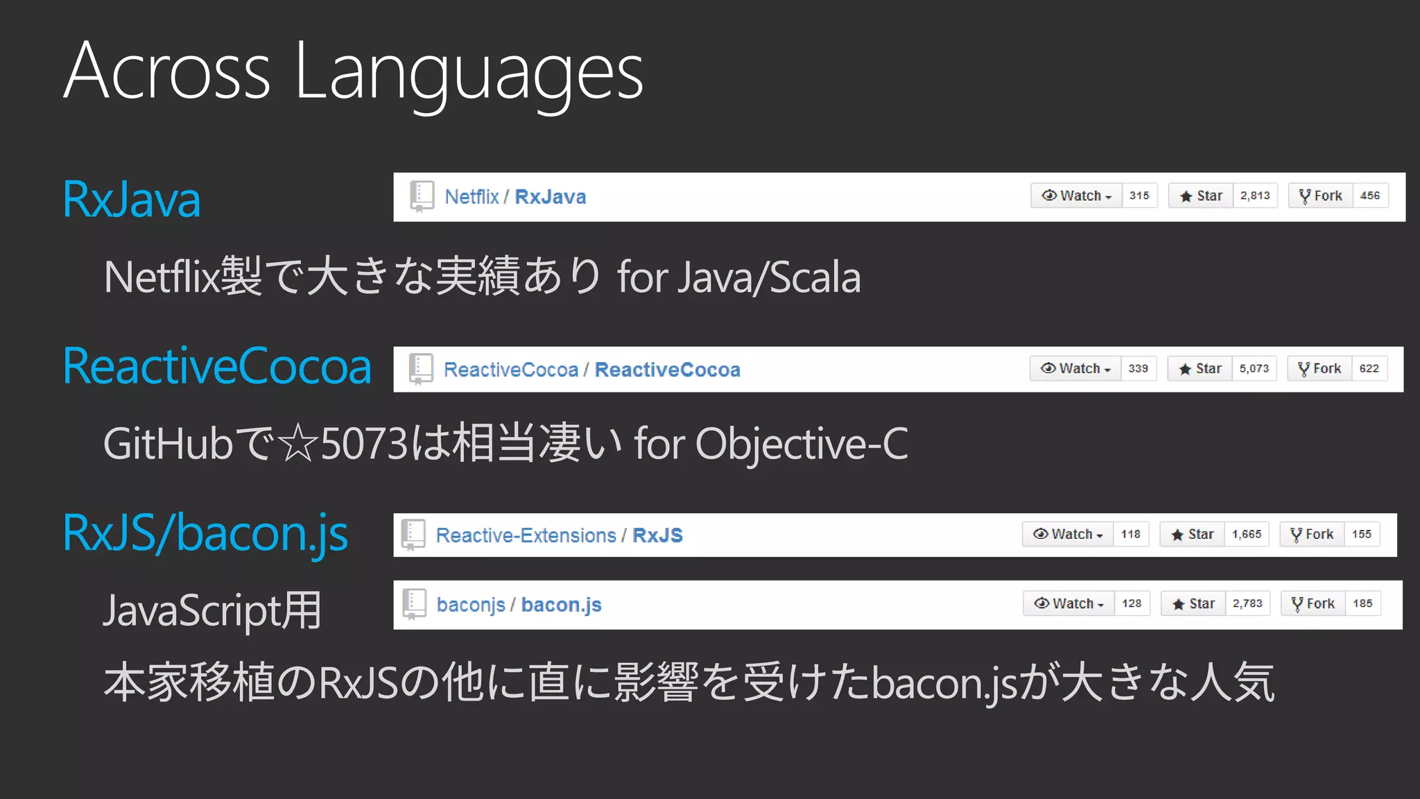This screenshot has height=799, width=1420.
Task: Click the repository book icon beside baconjs / bacon.js
Action: 414,604
